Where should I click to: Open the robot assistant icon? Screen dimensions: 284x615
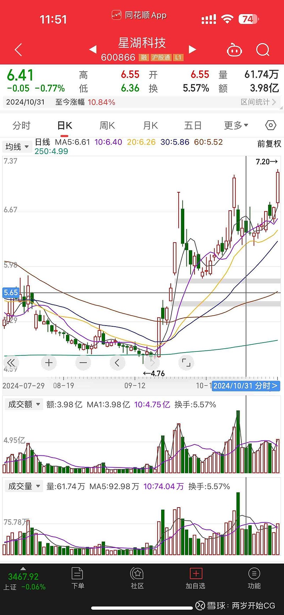point(234,50)
